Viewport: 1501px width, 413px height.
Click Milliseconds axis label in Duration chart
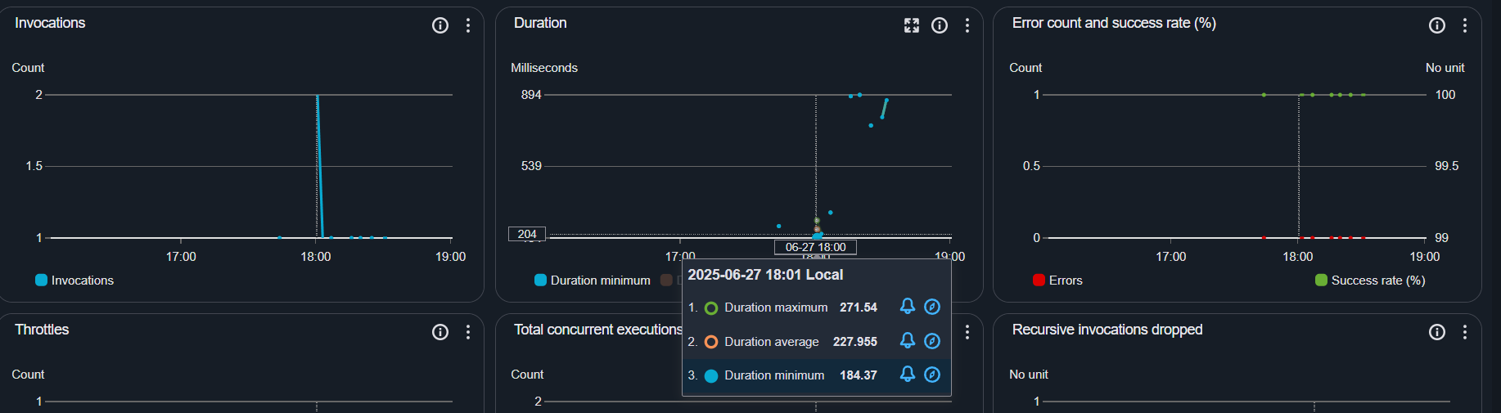click(544, 68)
